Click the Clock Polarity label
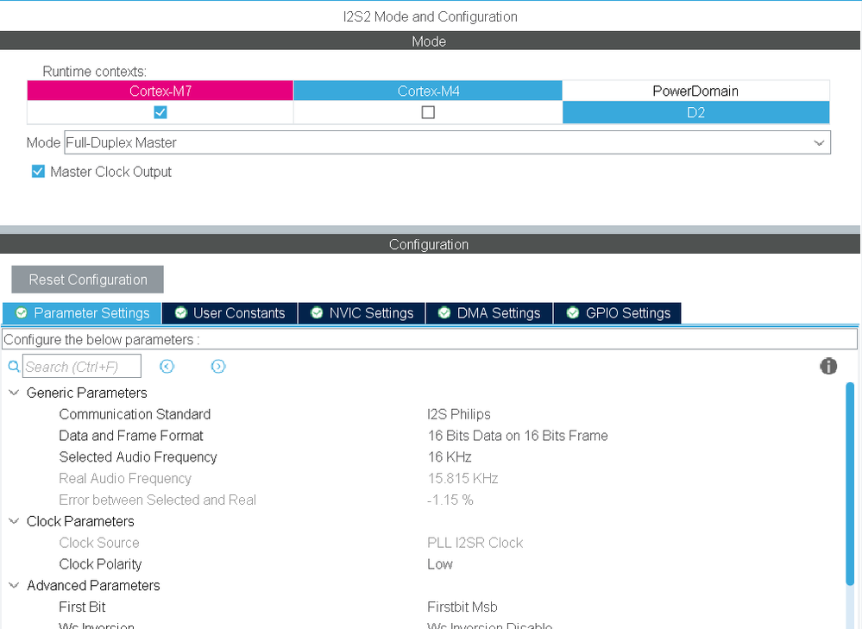 [100, 564]
